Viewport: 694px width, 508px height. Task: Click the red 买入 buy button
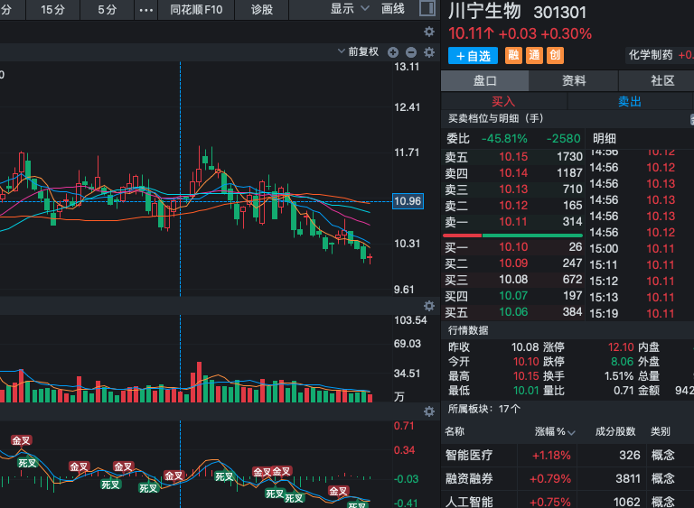(x=503, y=101)
